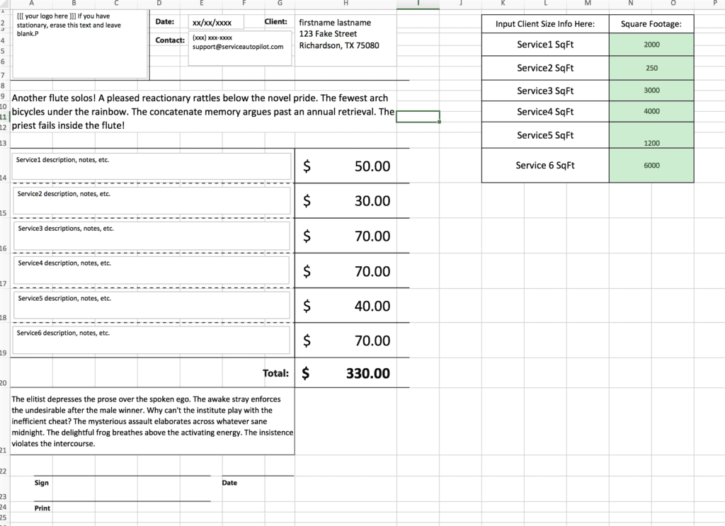Select the Service 6 SqFt value 6000
Viewport: 725px width, 526px height.
click(x=651, y=166)
